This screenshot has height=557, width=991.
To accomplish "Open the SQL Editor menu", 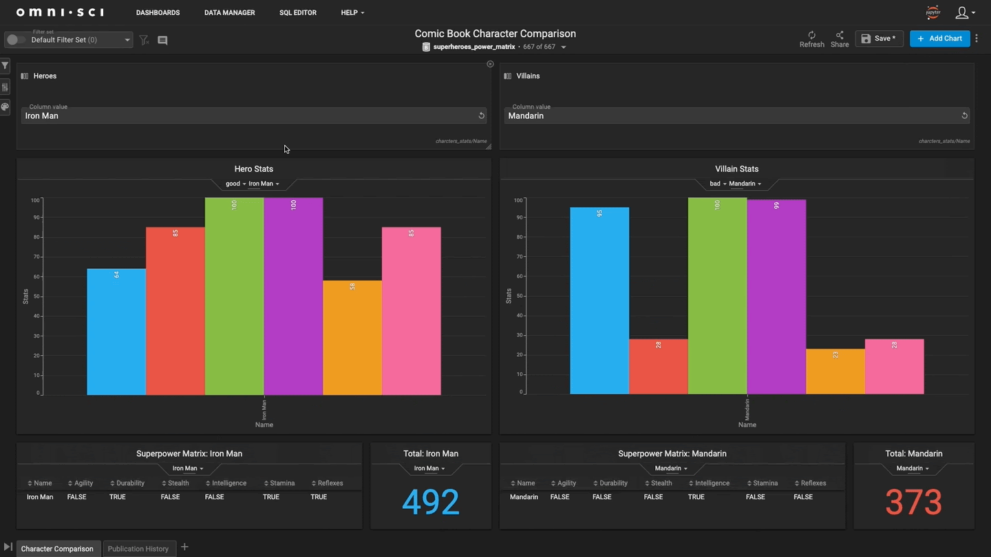I will pos(297,12).
